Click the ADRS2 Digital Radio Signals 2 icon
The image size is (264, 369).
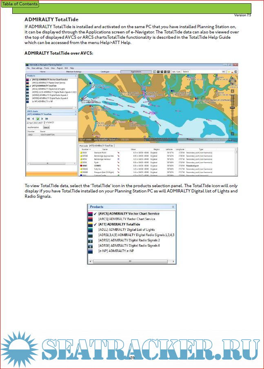click(91, 240)
